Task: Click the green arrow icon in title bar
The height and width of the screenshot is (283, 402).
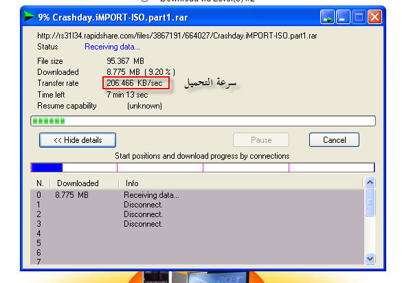Action: [29, 16]
